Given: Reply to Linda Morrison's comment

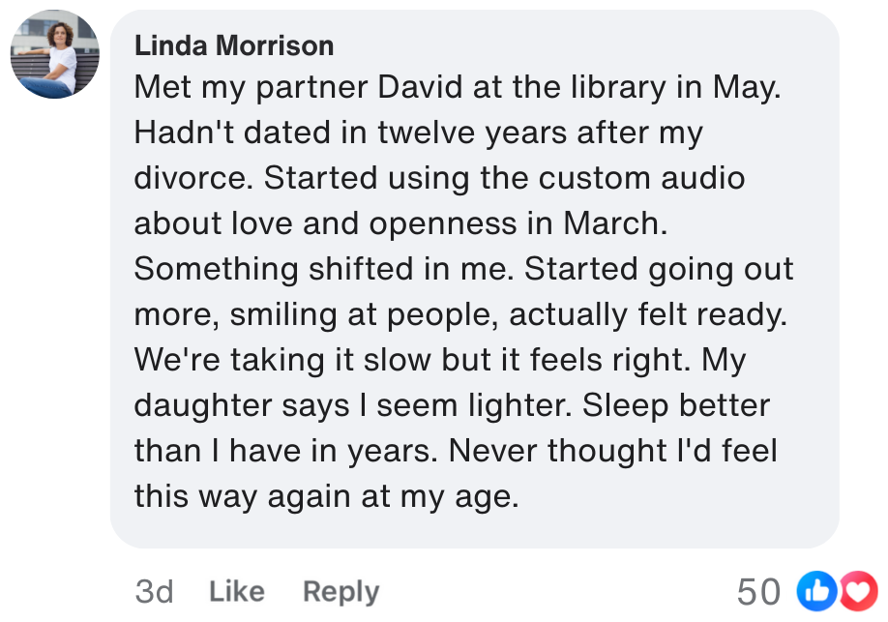Looking at the screenshot, I should 340,591.
